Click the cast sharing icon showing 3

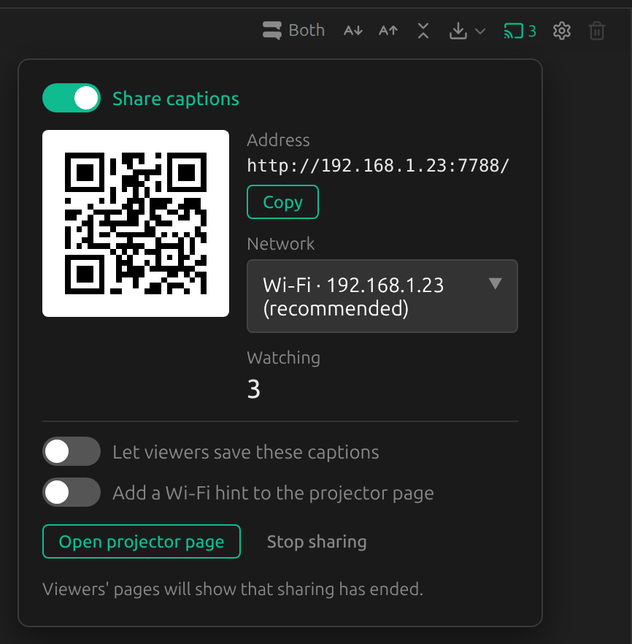[520, 31]
